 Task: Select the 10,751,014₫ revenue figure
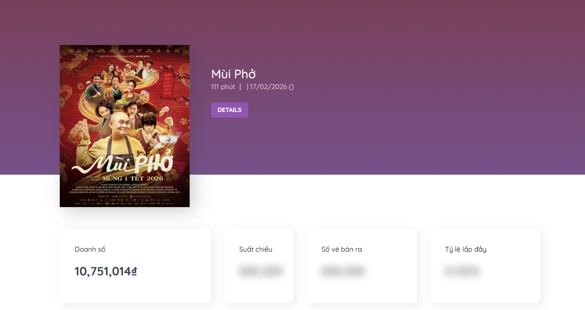click(106, 272)
